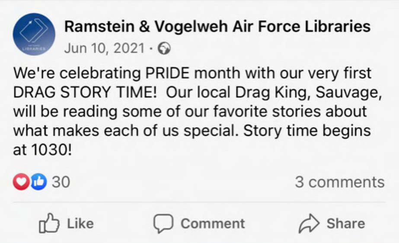399x243 pixels.
Task: Open the 3 comments link
Action: pos(339,182)
